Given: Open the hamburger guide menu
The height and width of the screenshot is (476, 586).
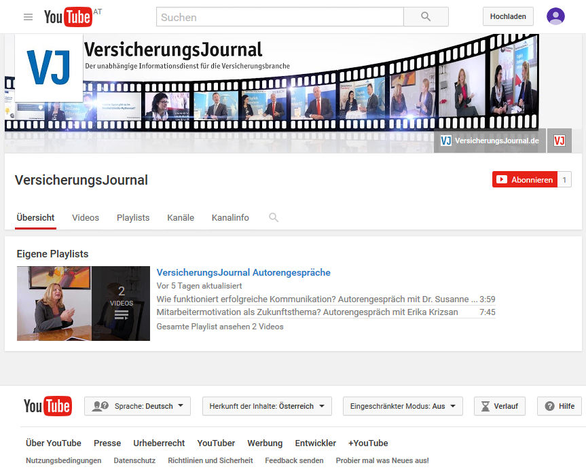Looking at the screenshot, I should coord(28,17).
